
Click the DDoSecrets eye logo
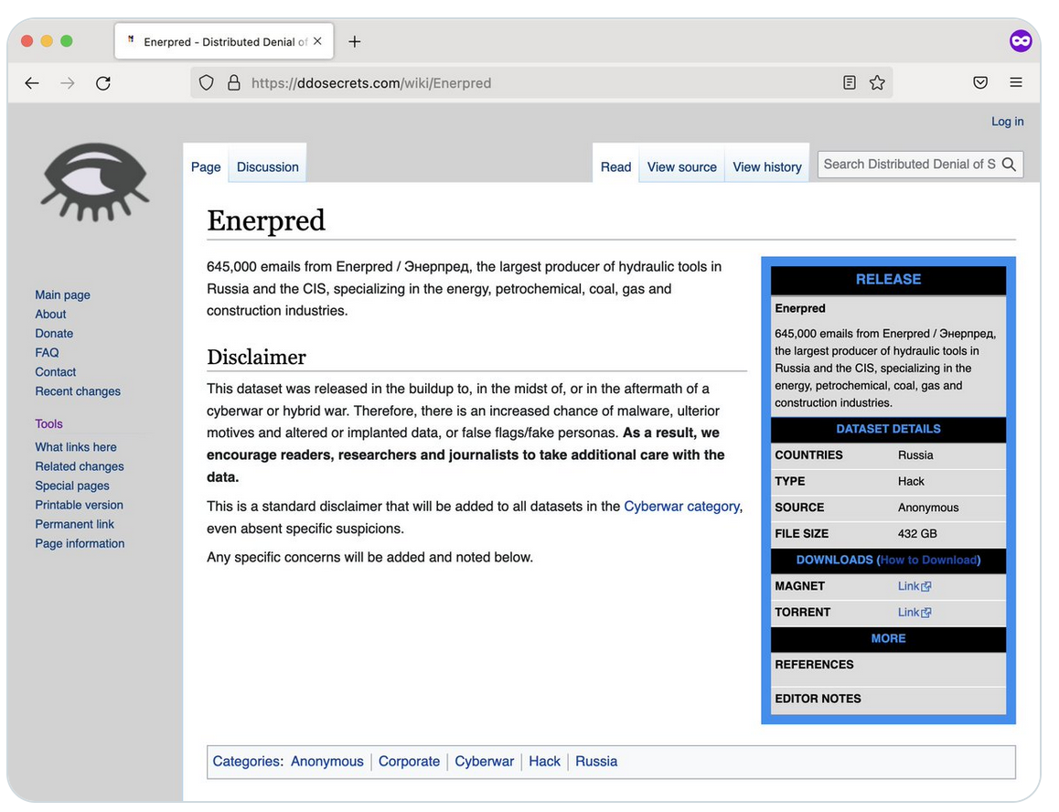(x=95, y=182)
